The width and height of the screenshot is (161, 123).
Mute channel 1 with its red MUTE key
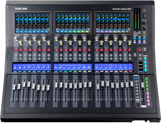(x=16, y=50)
